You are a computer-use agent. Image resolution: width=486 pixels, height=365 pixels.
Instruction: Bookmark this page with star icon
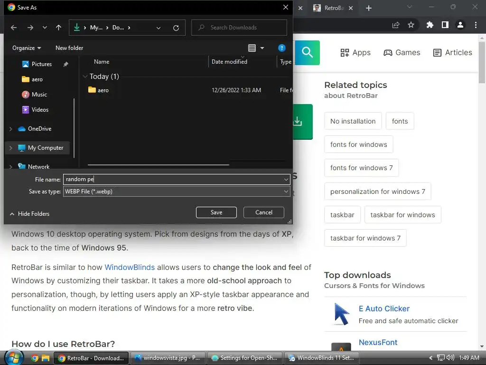coord(411,25)
